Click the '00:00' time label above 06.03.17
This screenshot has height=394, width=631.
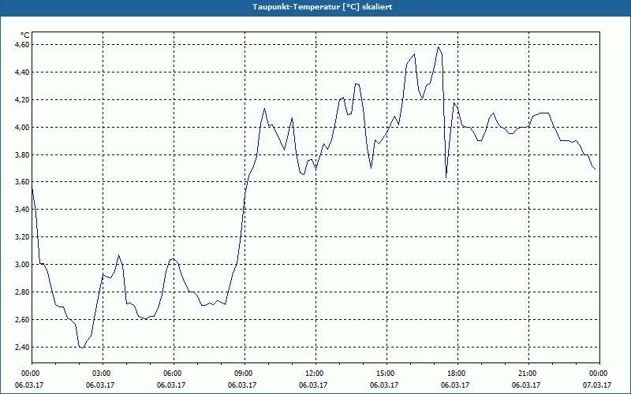[29, 374]
